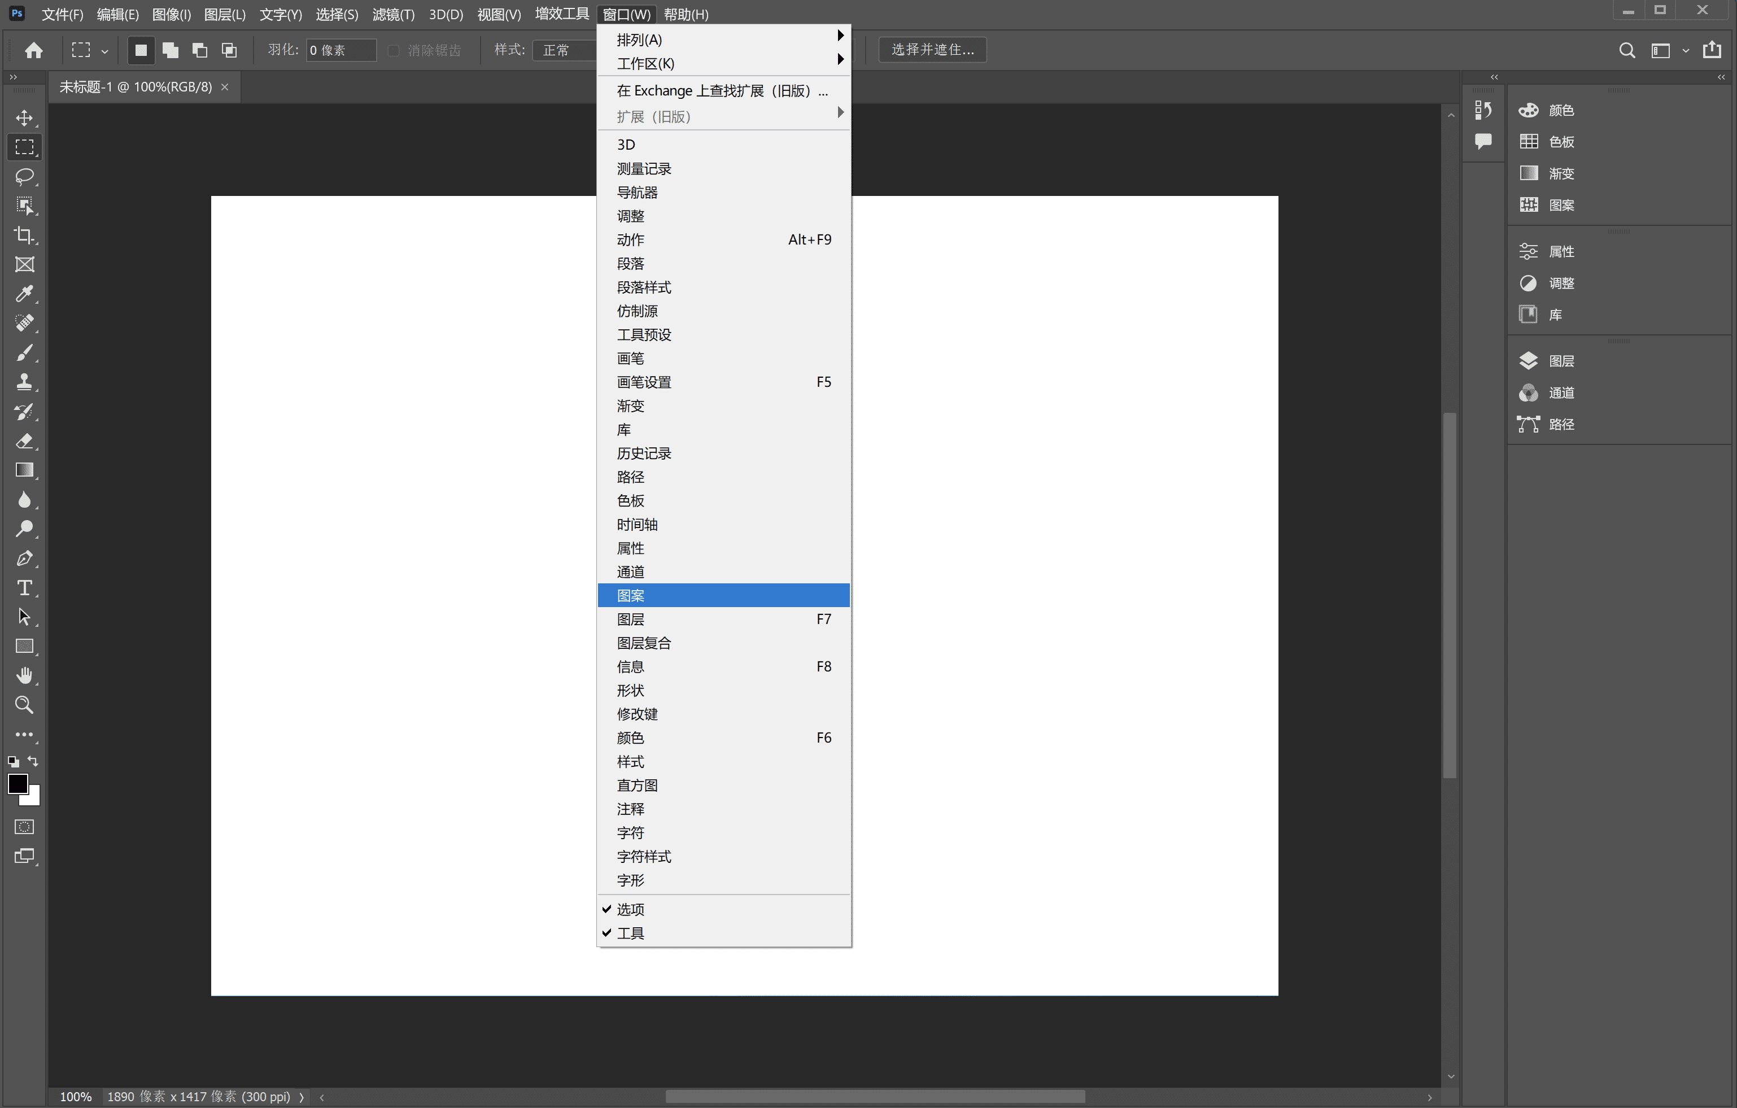The height and width of the screenshot is (1108, 1737).
Task: Click the Home icon in options bar
Action: tap(33, 50)
